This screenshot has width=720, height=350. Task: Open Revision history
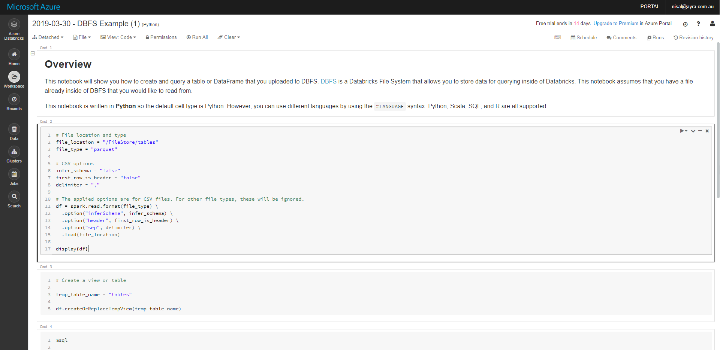tap(693, 38)
